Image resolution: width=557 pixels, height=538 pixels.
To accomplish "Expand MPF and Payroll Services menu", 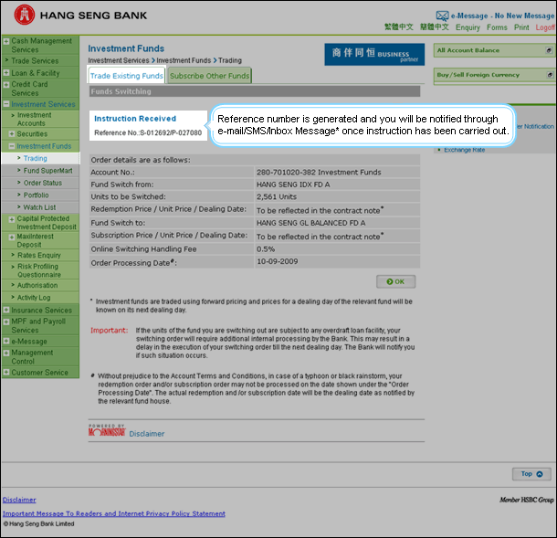I will [x=6, y=322].
